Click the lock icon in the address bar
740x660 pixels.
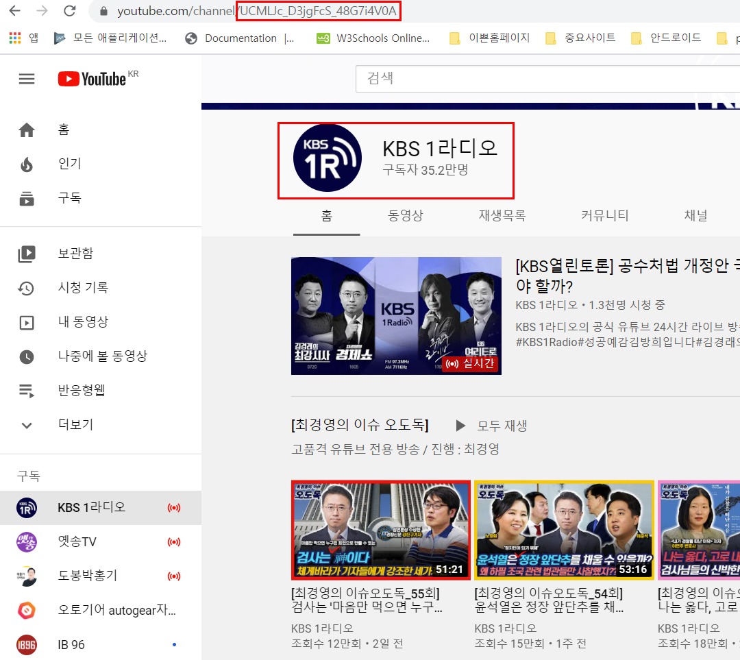[x=104, y=11]
